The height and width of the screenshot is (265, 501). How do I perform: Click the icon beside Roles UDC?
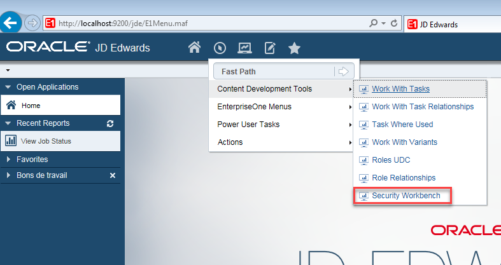point(363,160)
